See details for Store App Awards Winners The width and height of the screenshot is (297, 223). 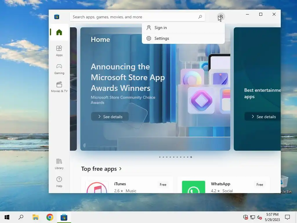[110, 117]
